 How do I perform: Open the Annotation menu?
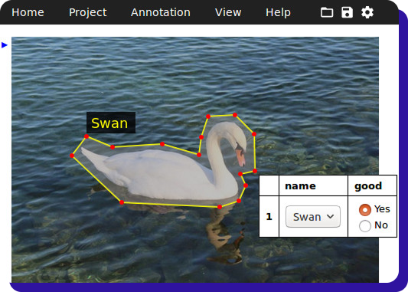(x=161, y=12)
